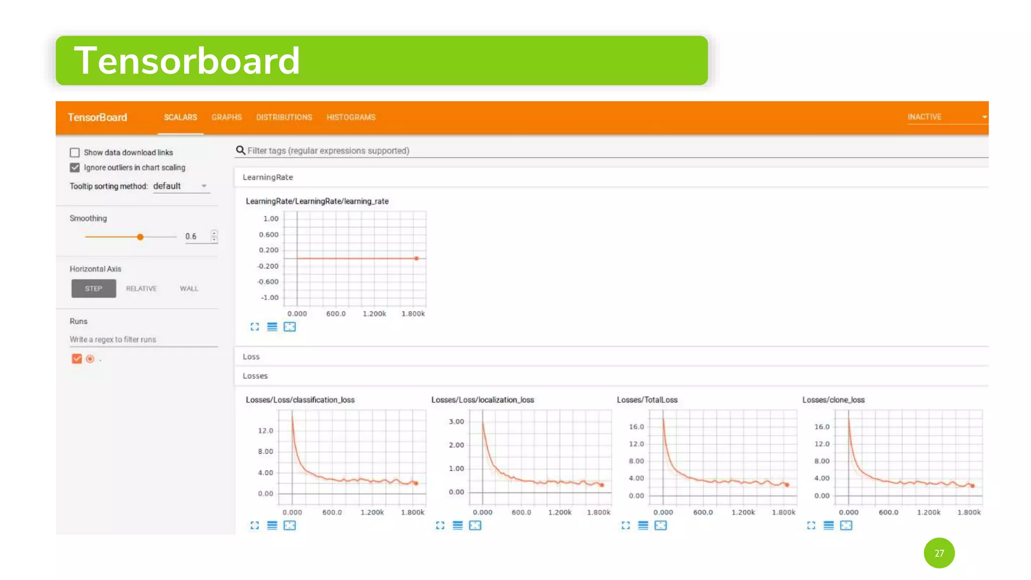
Task: Click the Smoothing value stepper arrows
Action: 214,236
